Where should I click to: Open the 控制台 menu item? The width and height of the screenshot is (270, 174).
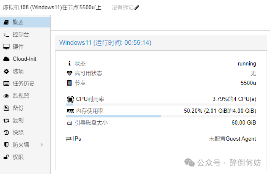pos(21,35)
